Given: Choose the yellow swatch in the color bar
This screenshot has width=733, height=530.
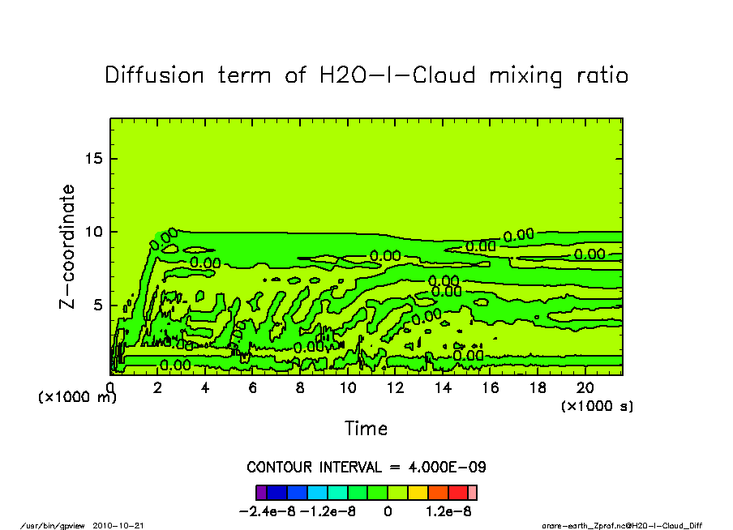Looking at the screenshot, I should [x=418, y=493].
